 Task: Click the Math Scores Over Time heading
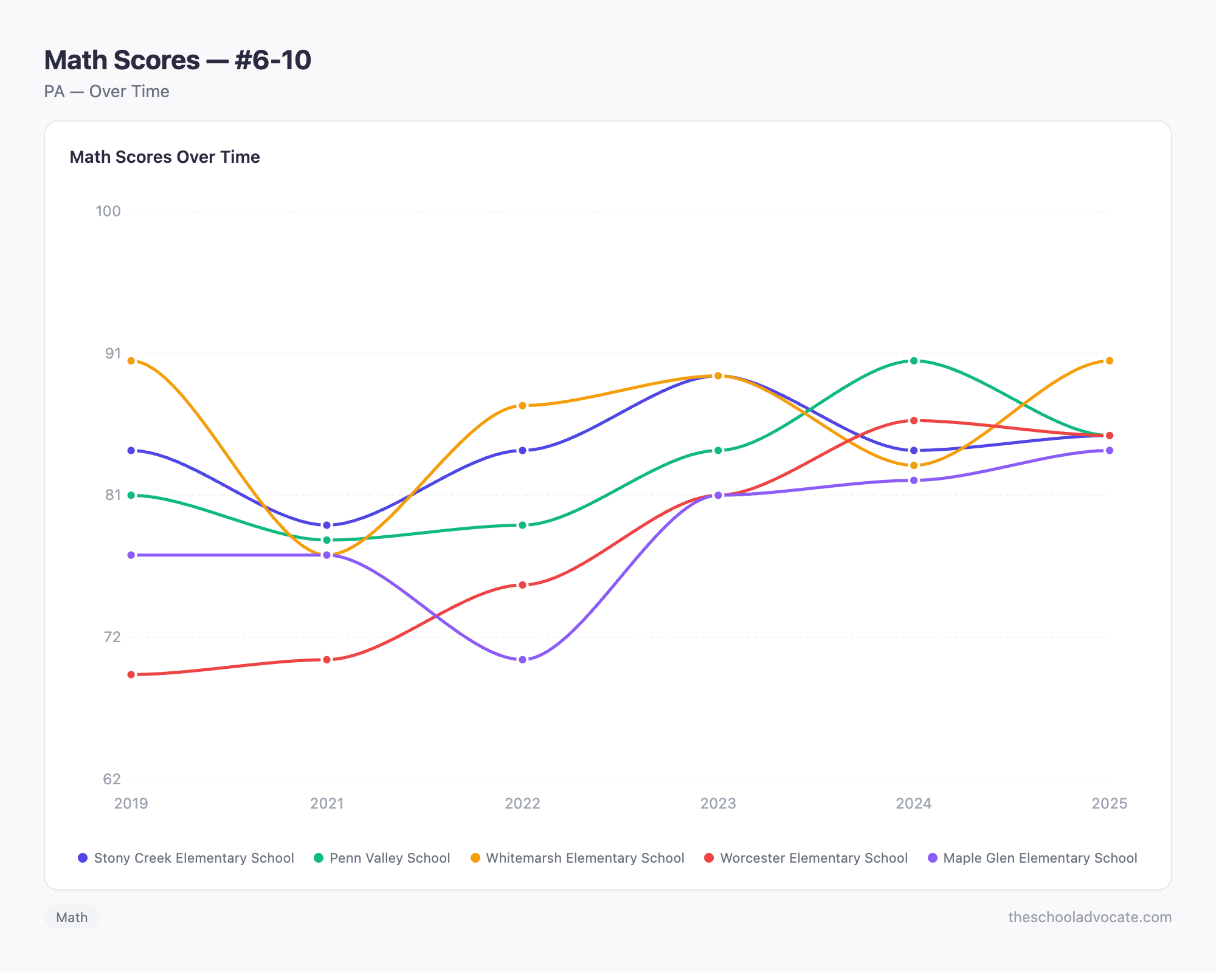coord(165,157)
